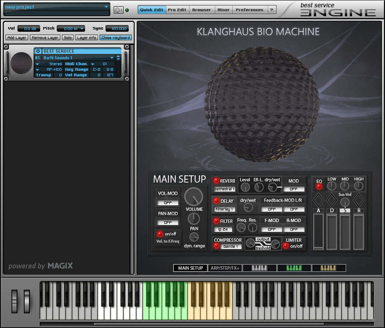This screenshot has height=328, width=385.
Task: Toggle the REVERB on/off LED
Action: pyautogui.click(x=216, y=181)
